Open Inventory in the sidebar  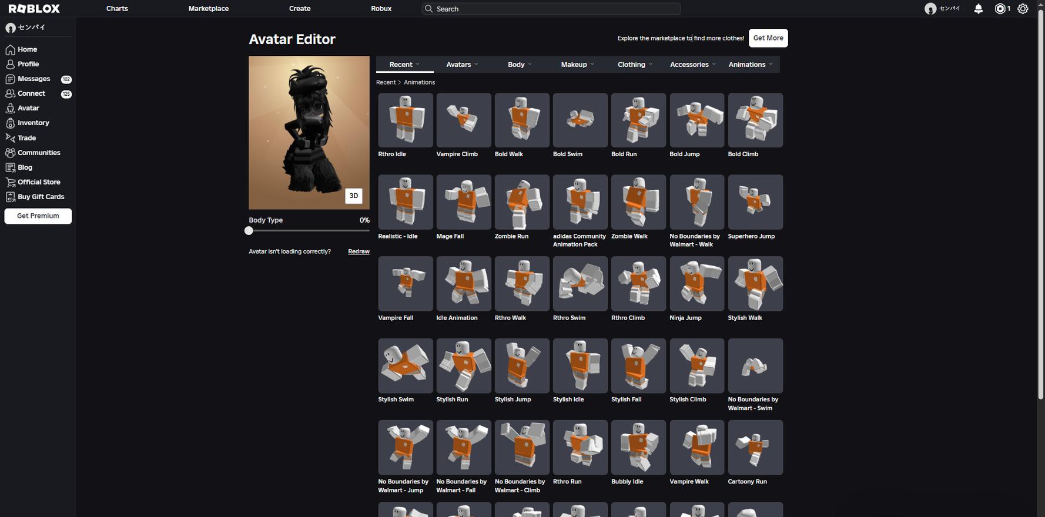33,123
